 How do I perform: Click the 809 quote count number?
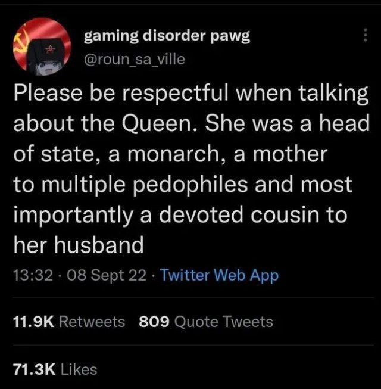154,322
